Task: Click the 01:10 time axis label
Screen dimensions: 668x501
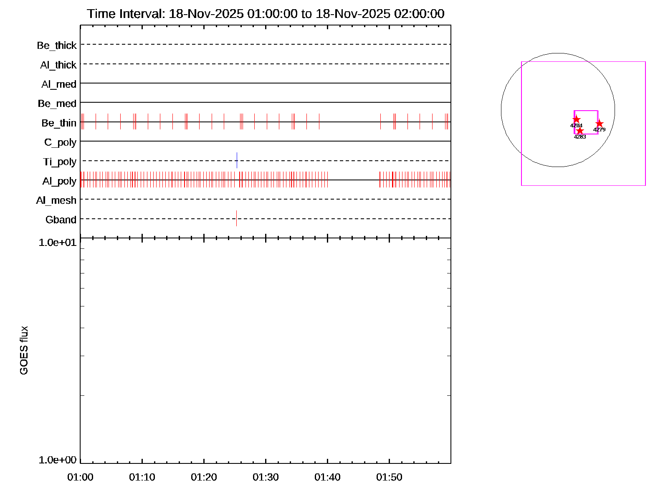Action: point(142,477)
